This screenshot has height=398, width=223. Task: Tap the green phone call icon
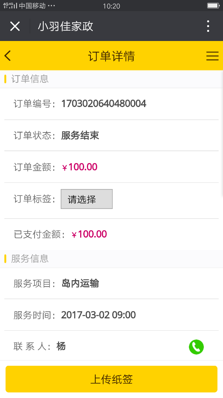196,347
